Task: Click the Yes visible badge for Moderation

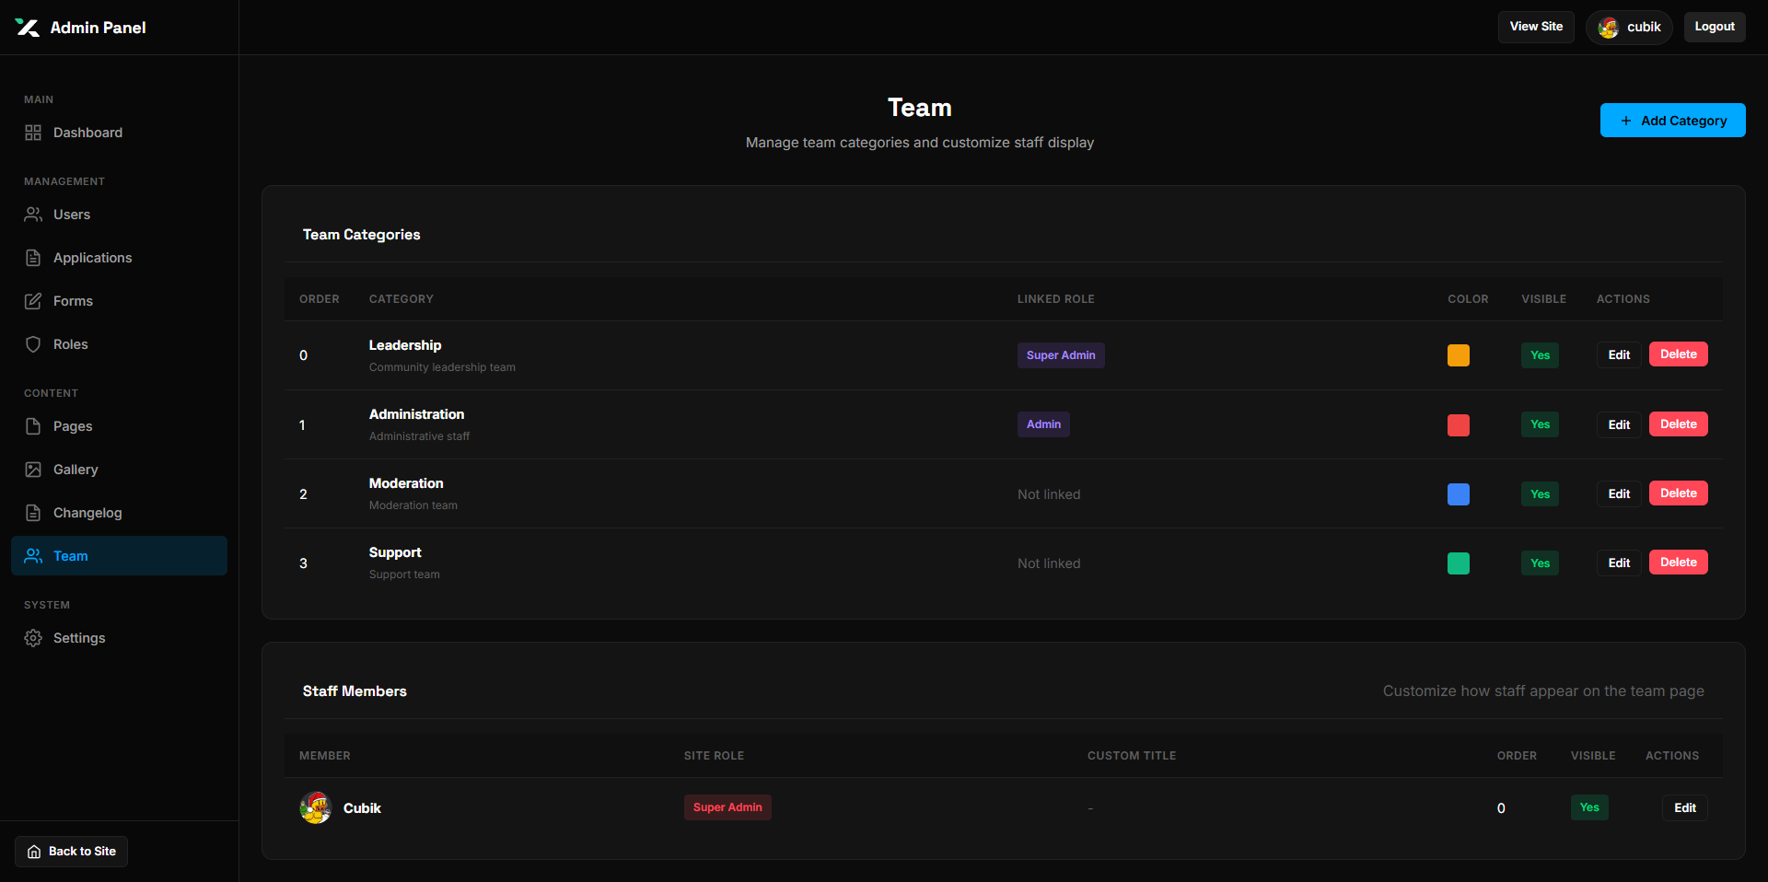Action: coord(1540,494)
